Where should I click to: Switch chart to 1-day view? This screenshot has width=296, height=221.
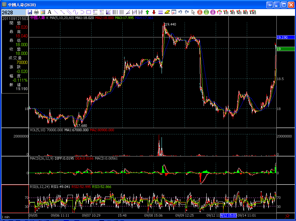point(226,12)
